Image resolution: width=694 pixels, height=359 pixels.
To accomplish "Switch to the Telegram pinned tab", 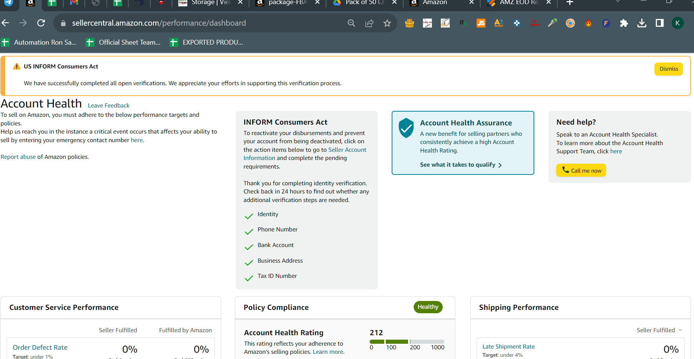I will click(8, 3).
